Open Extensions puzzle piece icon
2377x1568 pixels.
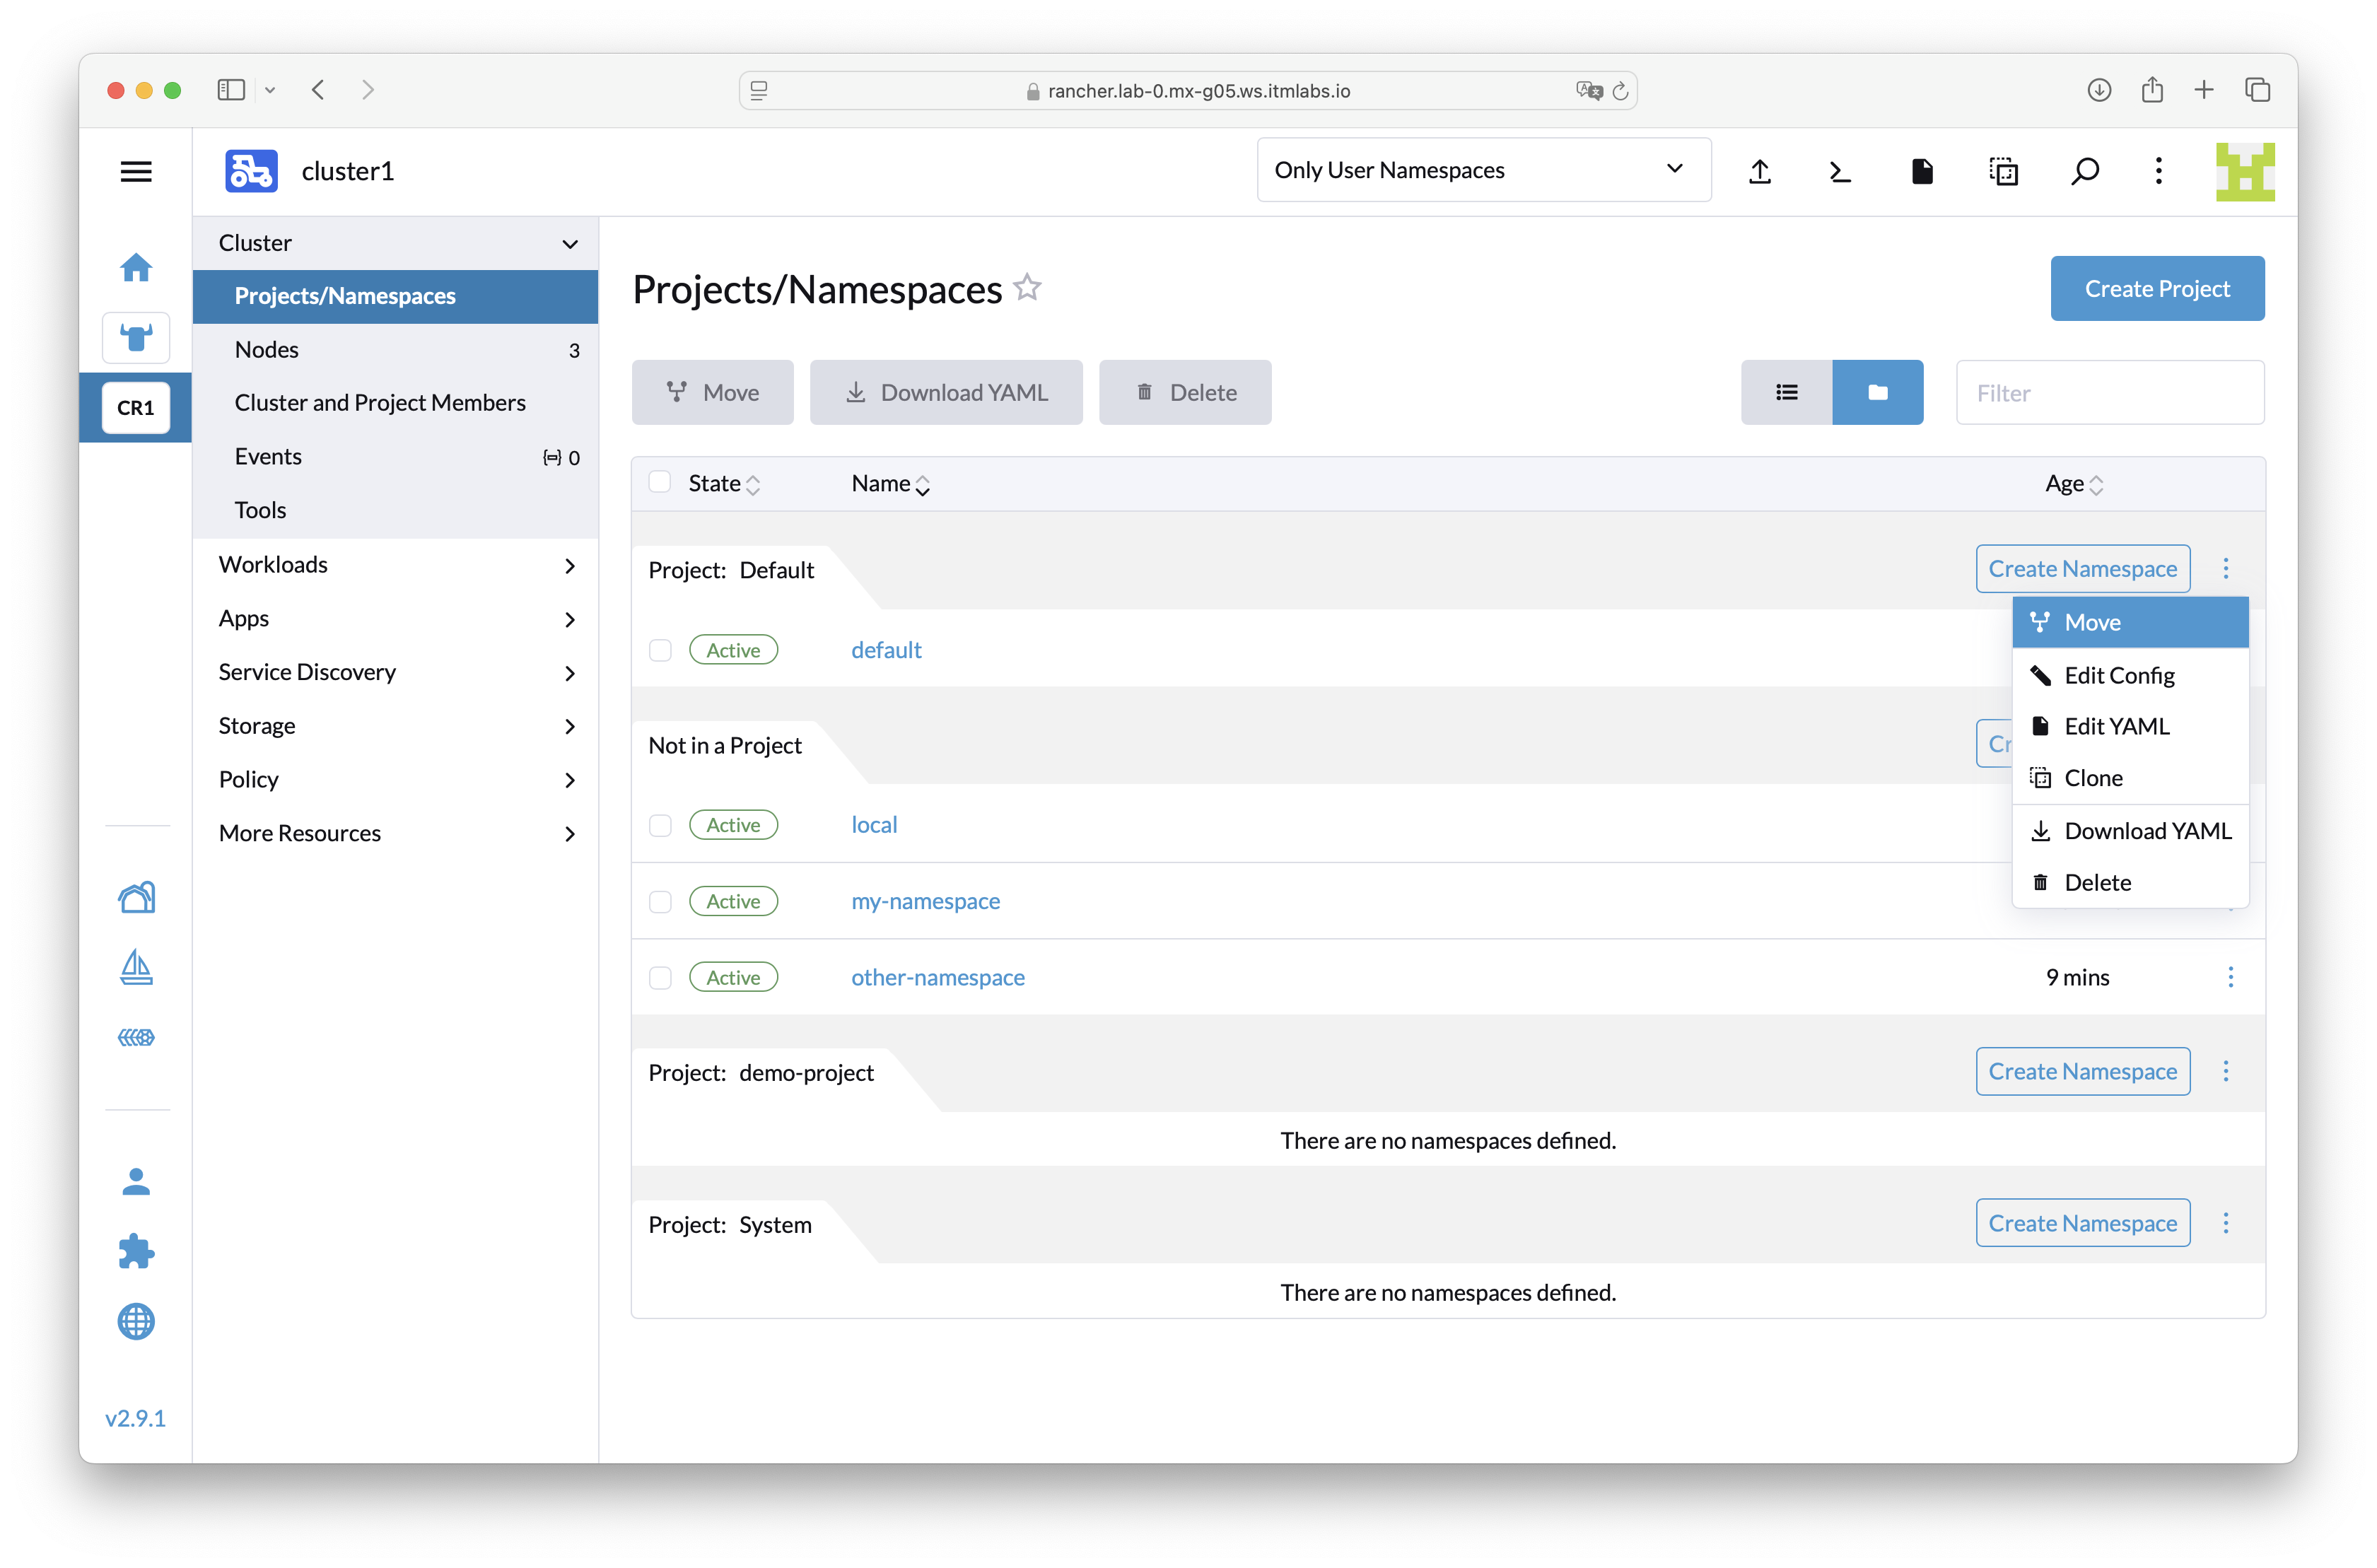click(x=136, y=1251)
